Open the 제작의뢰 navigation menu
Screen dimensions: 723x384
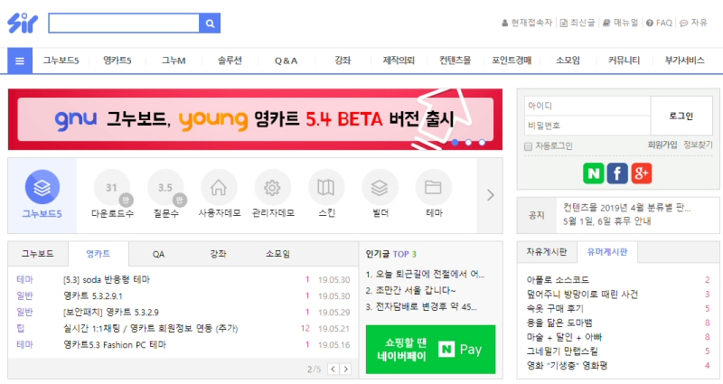pyautogui.click(x=399, y=61)
